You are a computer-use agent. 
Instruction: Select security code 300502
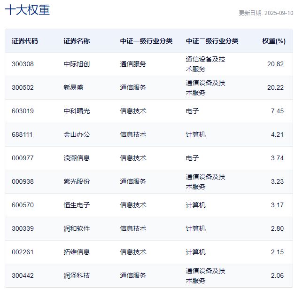[x=23, y=87]
